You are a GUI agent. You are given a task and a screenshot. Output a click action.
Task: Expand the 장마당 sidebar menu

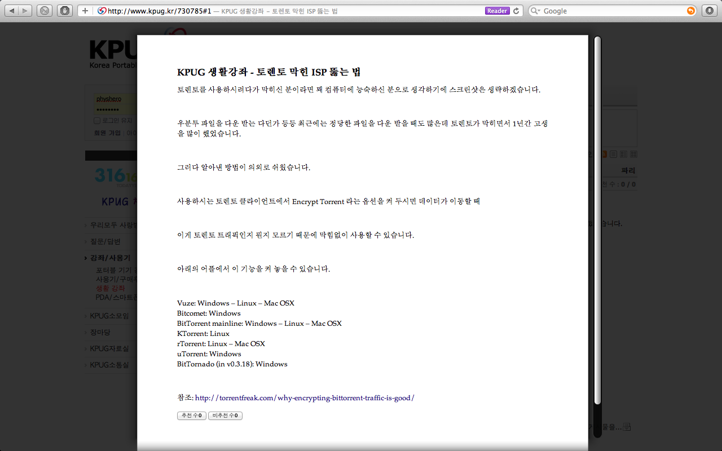click(x=100, y=332)
